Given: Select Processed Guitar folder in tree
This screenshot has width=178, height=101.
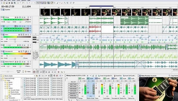Looking at the screenshot, I should tap(15, 94).
